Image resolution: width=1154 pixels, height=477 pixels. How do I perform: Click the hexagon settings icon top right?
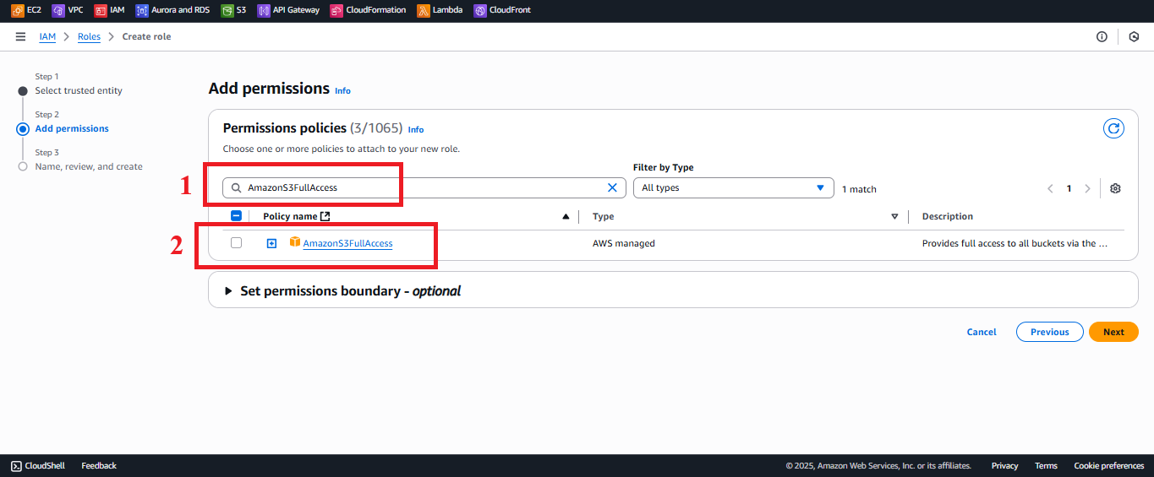coord(1134,36)
